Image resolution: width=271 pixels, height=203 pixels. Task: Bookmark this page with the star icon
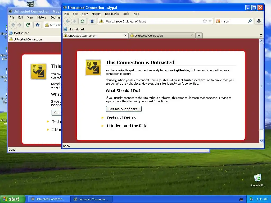point(205,21)
